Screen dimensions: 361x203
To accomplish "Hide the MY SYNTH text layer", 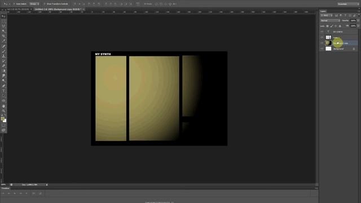I will (x=322, y=32).
